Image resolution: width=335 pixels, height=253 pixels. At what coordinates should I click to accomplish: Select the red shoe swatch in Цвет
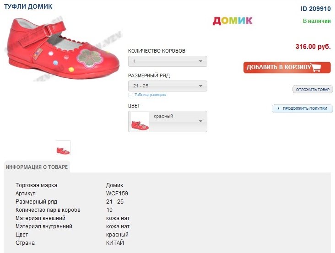140,121
